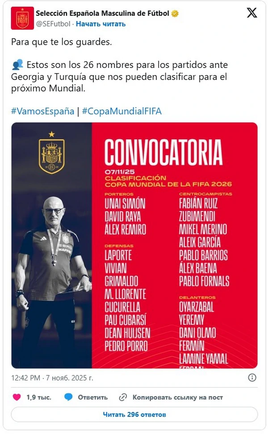Viewport: 268px width, 434px height.
Task: Click the 1,9 тыс. like count
Action: coord(38,397)
